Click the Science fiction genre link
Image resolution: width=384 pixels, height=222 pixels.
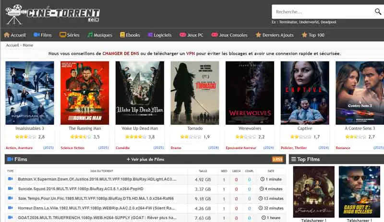coord(72,148)
